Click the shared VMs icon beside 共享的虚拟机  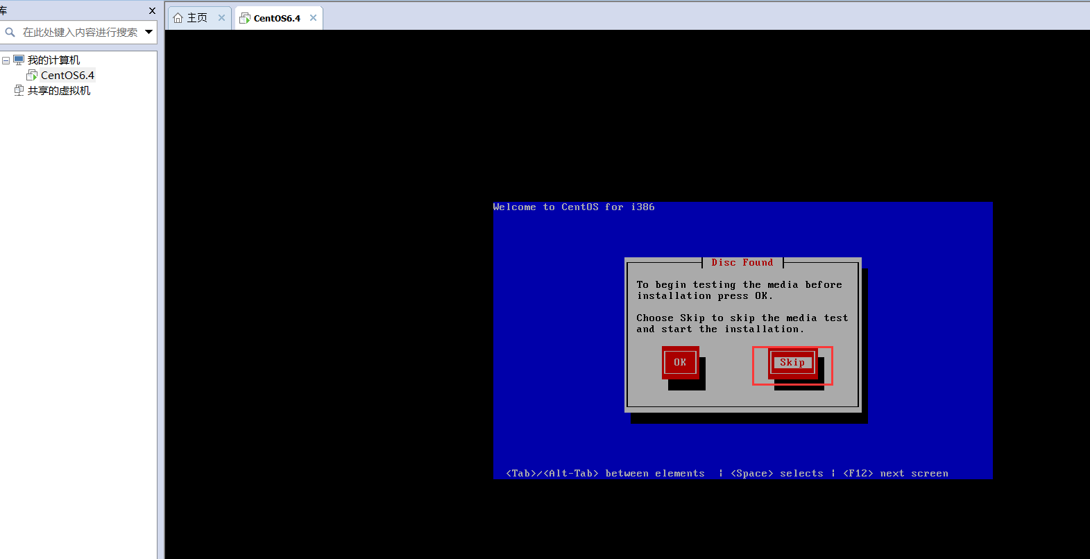[x=19, y=90]
